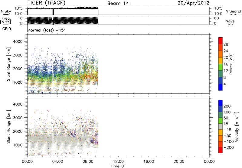Click the grey segment of Velocity colorbar
Viewport: 242px width, 168px height.
[221, 127]
